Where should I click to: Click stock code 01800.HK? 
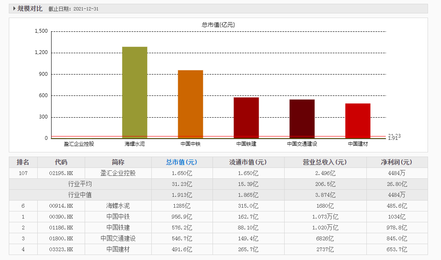coord(61,239)
